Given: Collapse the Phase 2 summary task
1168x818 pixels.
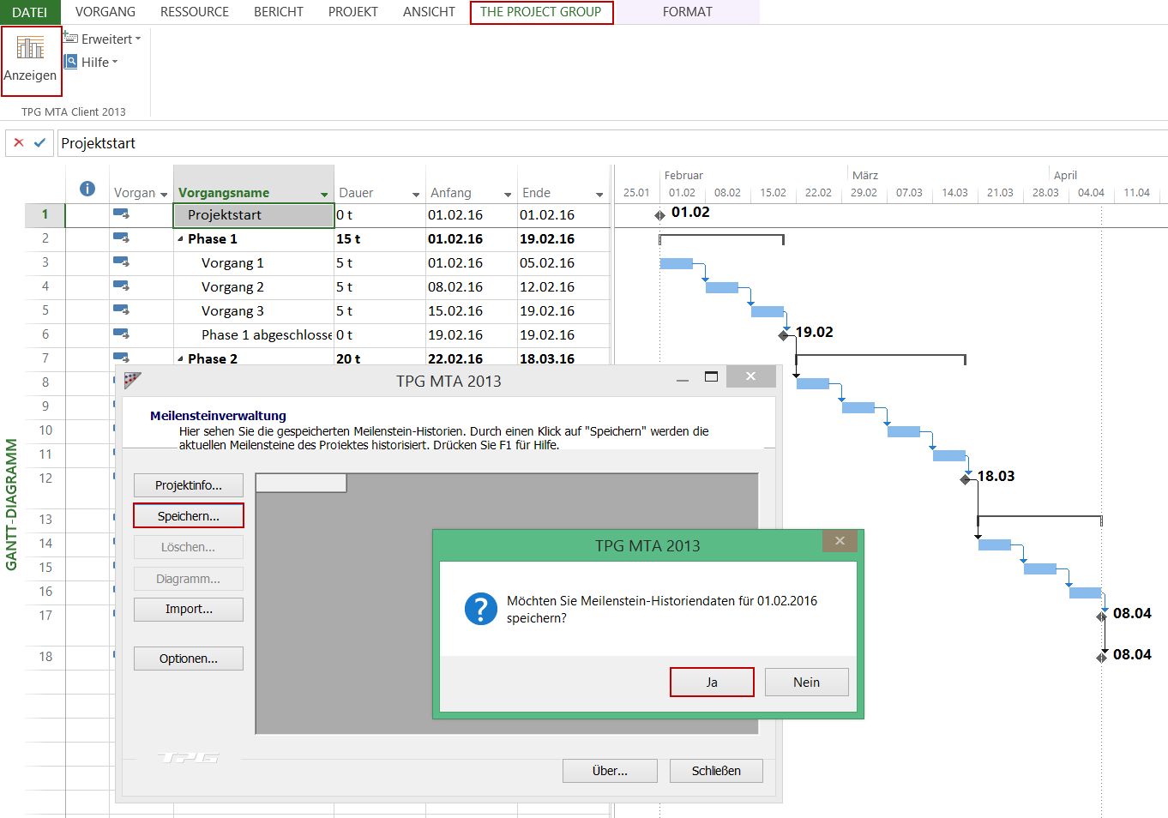Looking at the screenshot, I should (x=180, y=358).
